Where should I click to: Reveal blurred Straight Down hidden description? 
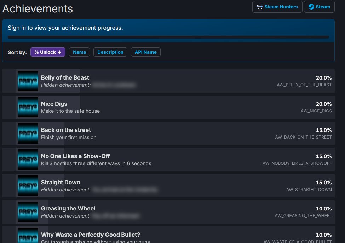(x=125, y=190)
